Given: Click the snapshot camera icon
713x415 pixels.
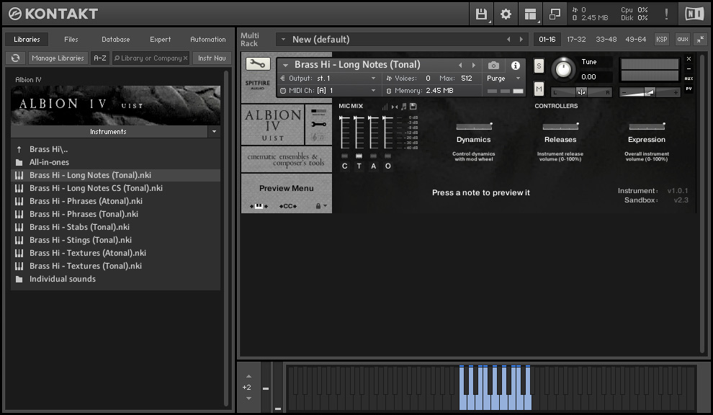Looking at the screenshot, I should point(493,65).
